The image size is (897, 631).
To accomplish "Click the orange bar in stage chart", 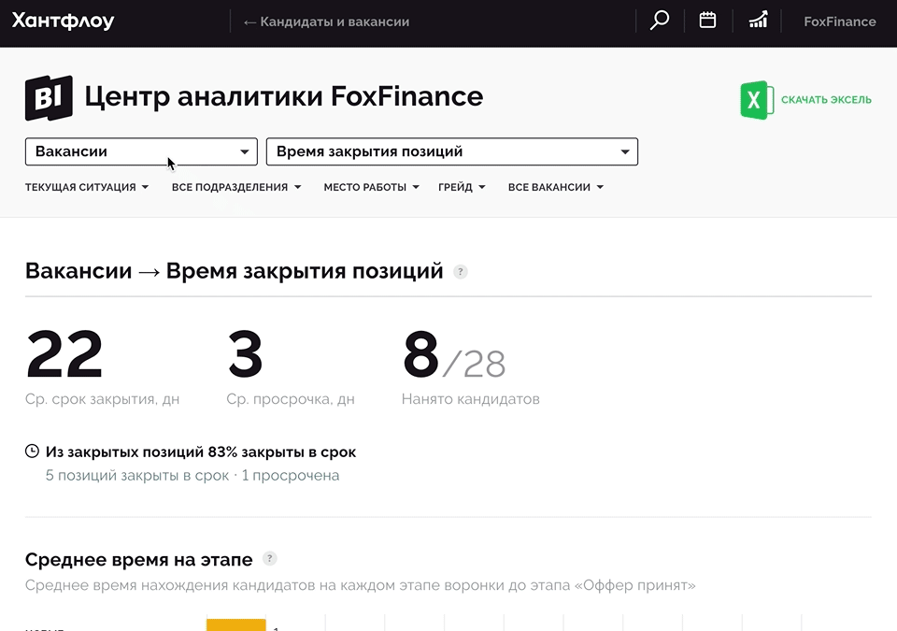I will [235, 624].
